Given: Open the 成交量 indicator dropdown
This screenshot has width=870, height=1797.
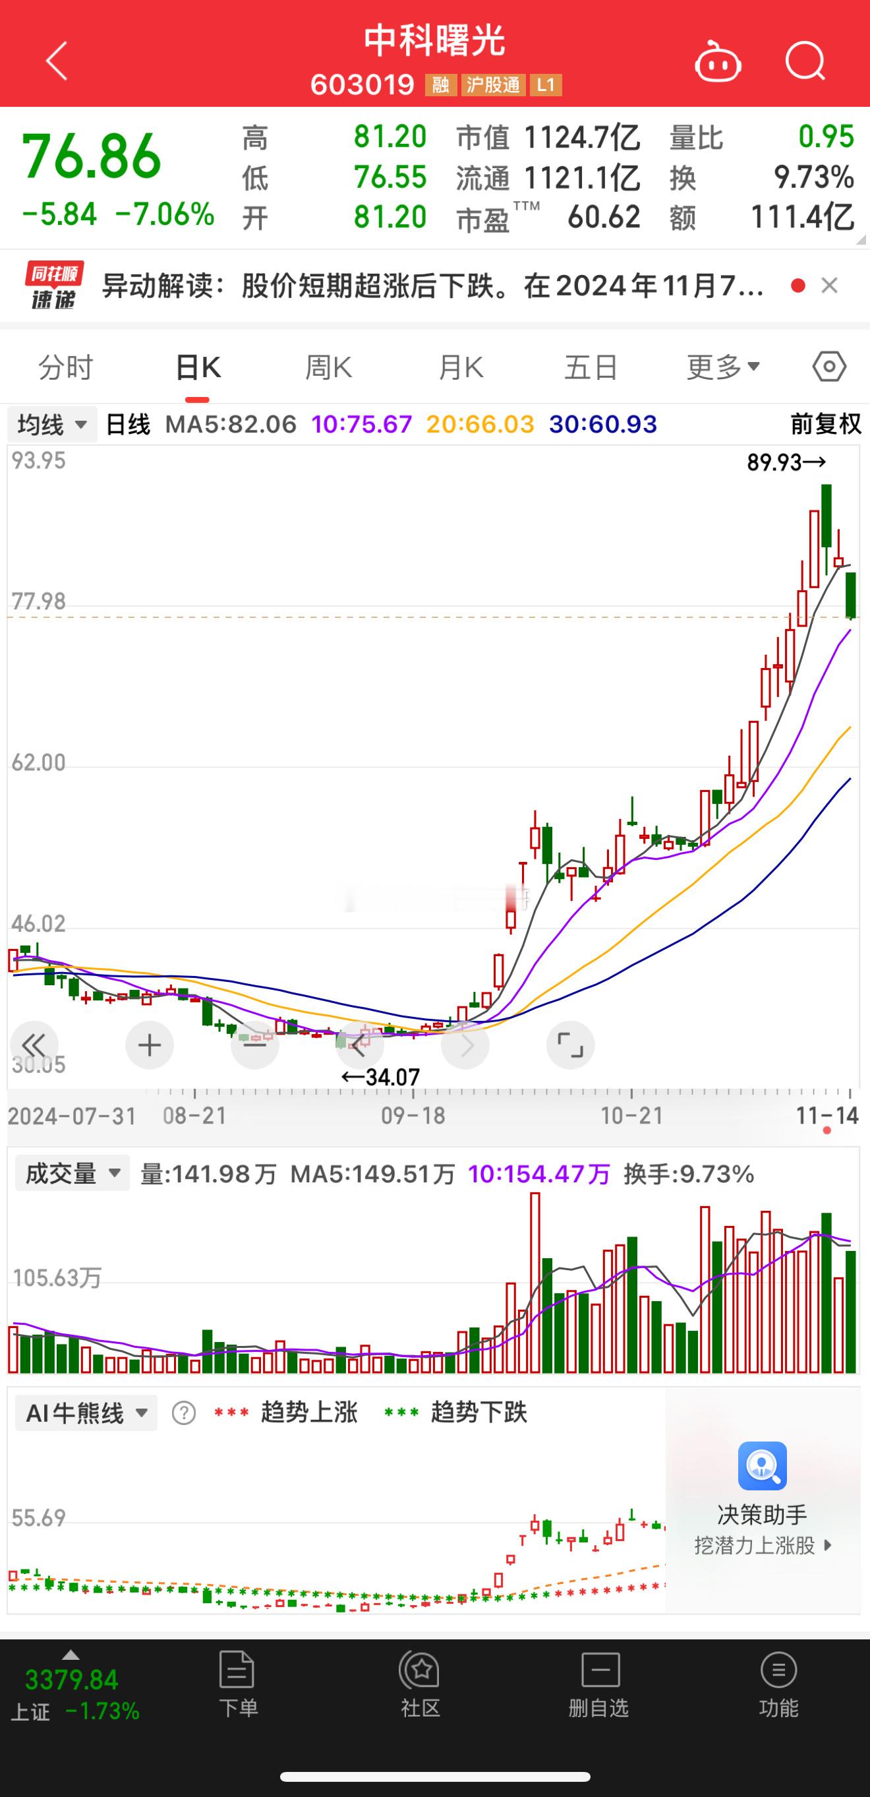Looking at the screenshot, I should tap(72, 1174).
